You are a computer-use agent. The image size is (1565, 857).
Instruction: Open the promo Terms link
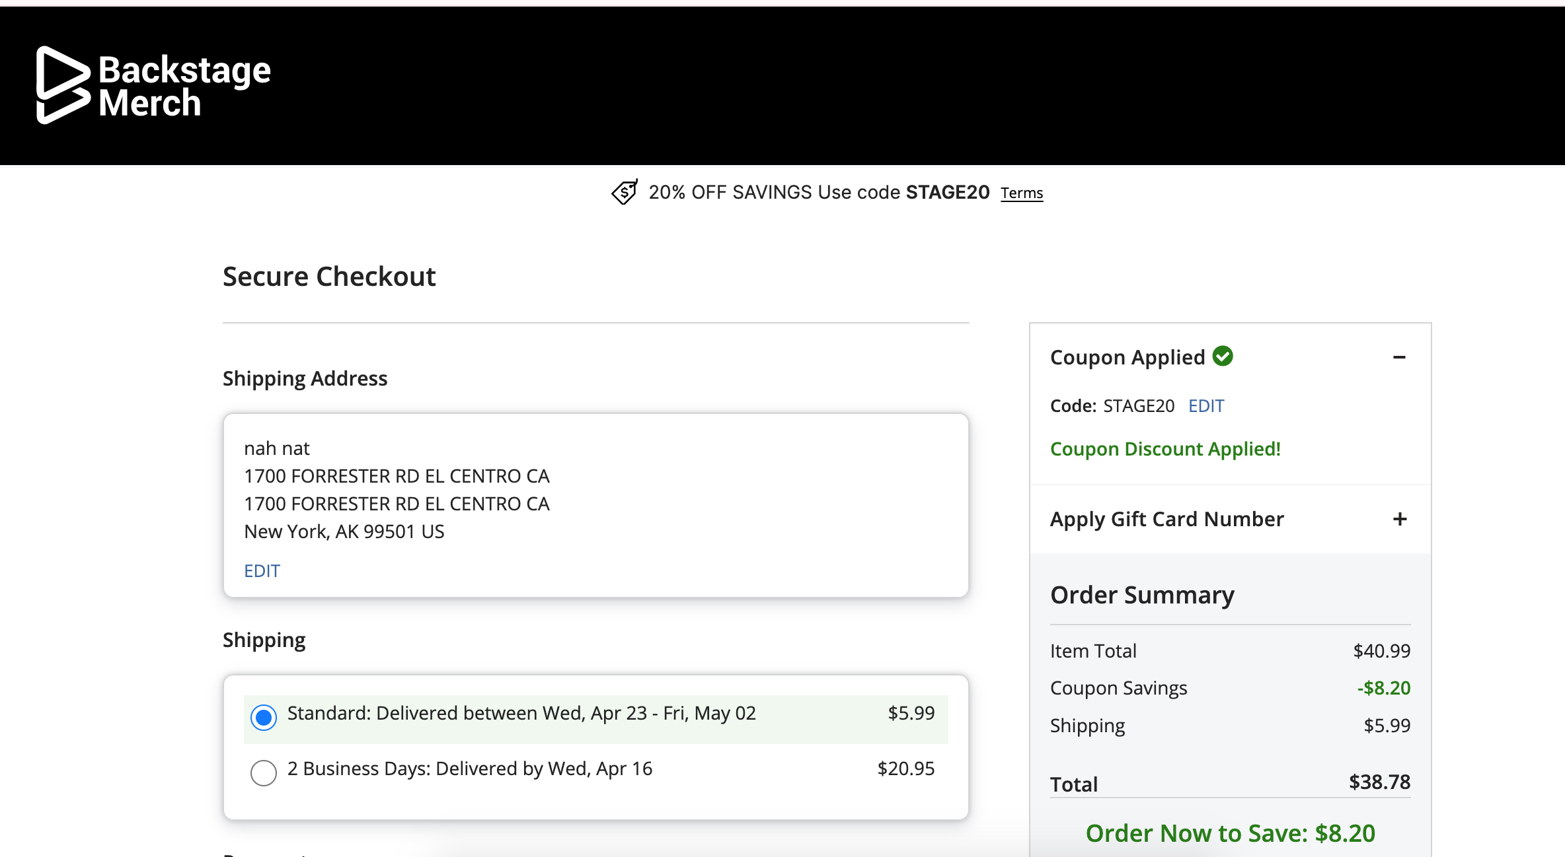pos(1021,193)
